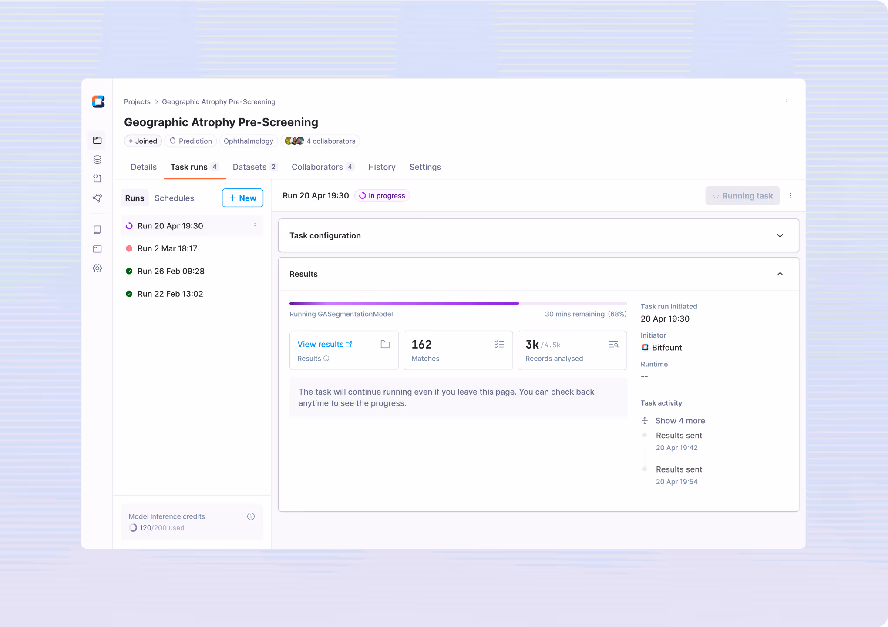Click the Bitfount logo in sidebar
Screen dimensions: 888x627
point(98,101)
